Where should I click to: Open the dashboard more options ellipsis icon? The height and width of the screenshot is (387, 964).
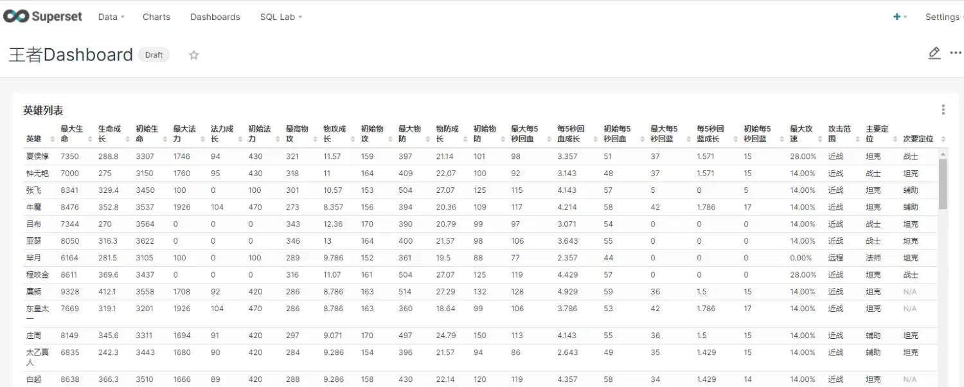[x=957, y=53]
